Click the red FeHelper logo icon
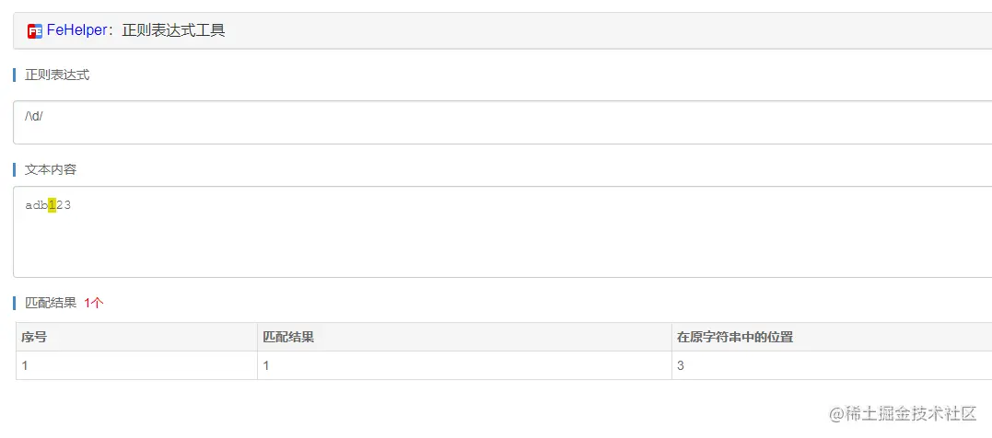The image size is (992, 438). (35, 31)
